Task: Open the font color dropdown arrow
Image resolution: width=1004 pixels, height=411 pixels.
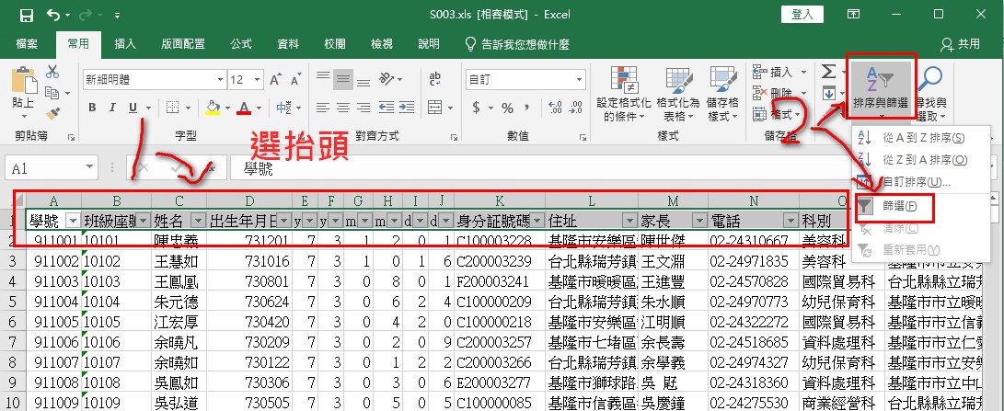Action: 258,108
